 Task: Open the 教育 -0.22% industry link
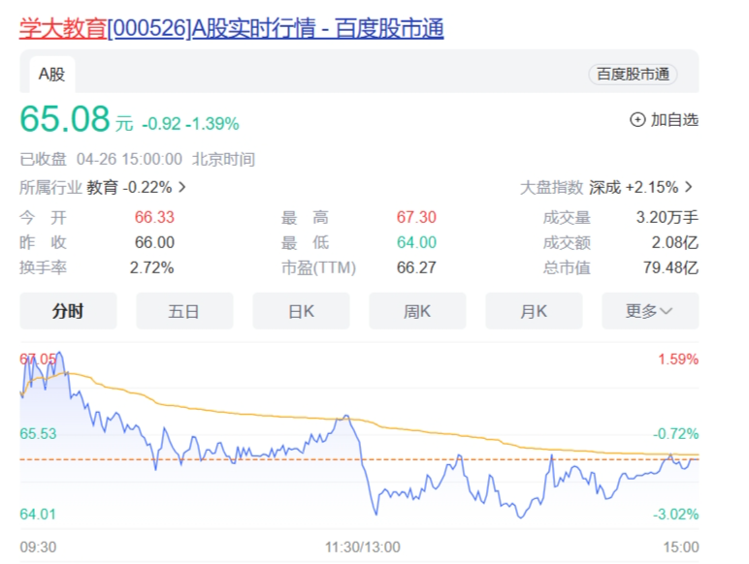coord(129,187)
